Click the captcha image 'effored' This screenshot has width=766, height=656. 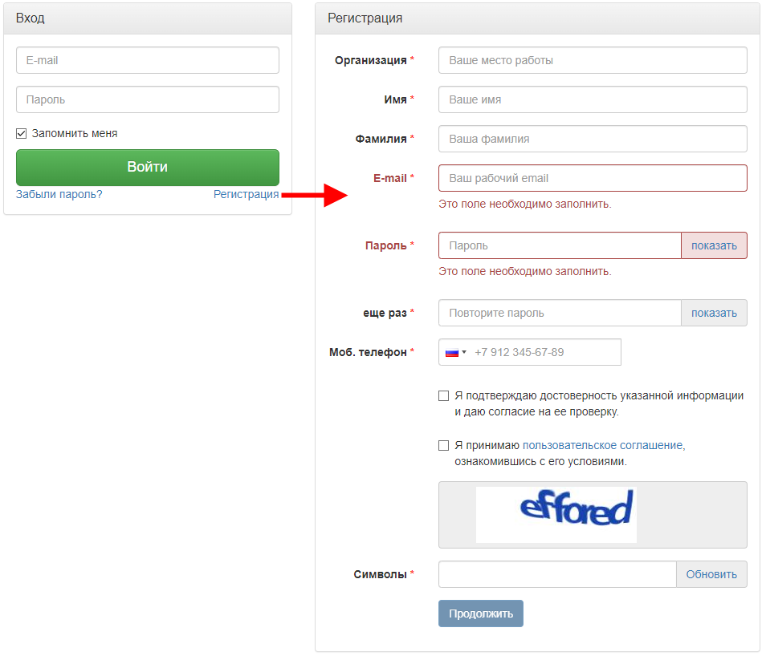556,514
